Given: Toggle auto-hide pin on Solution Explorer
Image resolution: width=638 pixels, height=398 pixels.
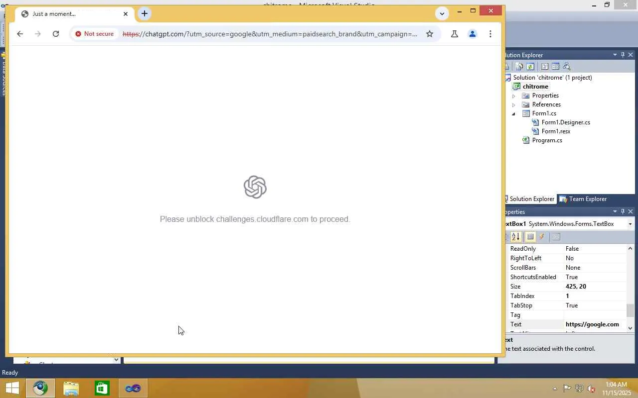Looking at the screenshot, I should pyautogui.click(x=623, y=55).
